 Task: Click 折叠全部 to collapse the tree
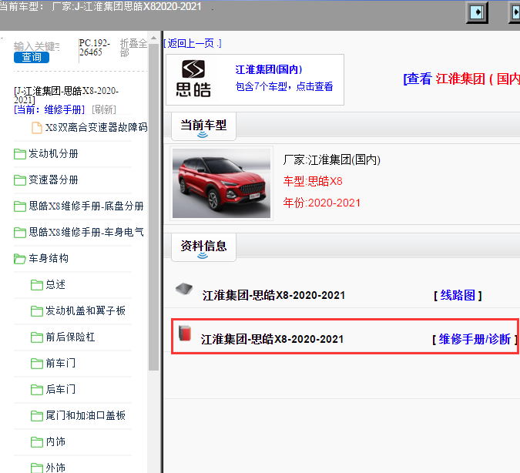pyautogui.click(x=133, y=48)
